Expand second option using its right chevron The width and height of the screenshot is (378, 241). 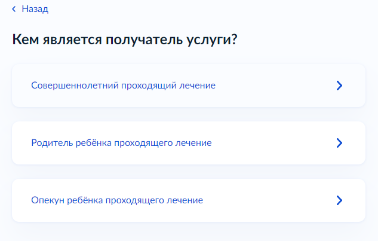click(x=339, y=143)
